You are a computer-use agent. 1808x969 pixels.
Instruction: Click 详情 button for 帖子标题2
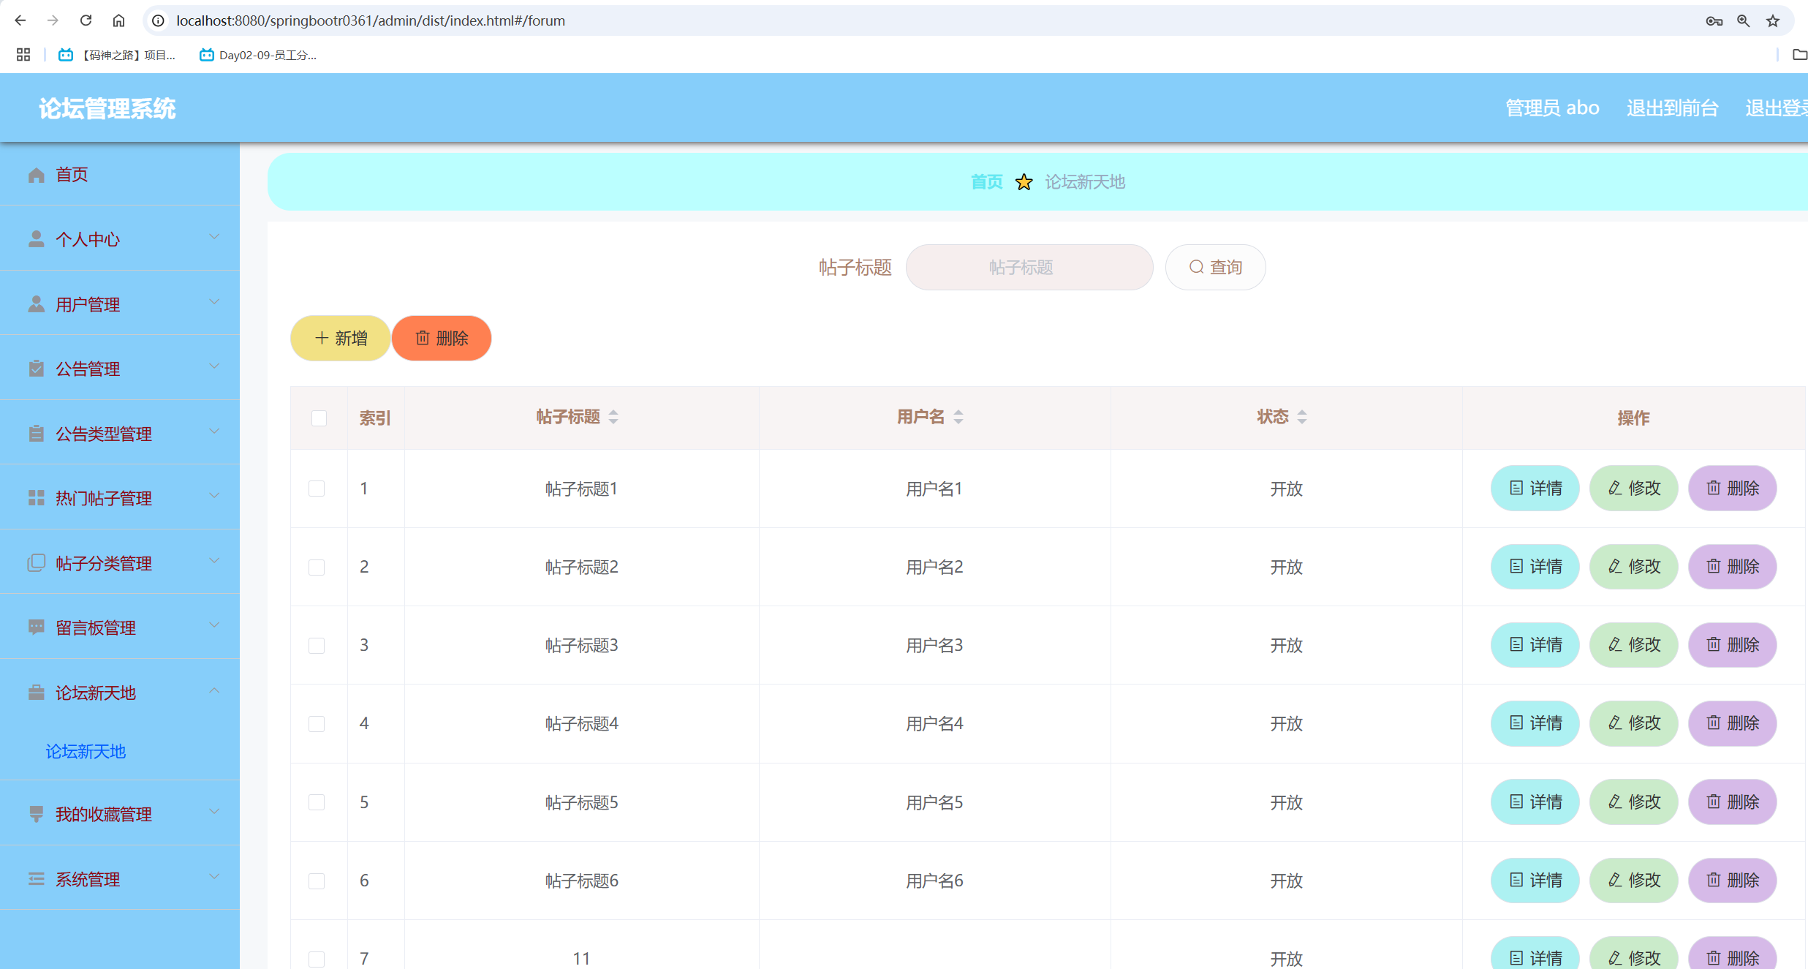pos(1535,567)
